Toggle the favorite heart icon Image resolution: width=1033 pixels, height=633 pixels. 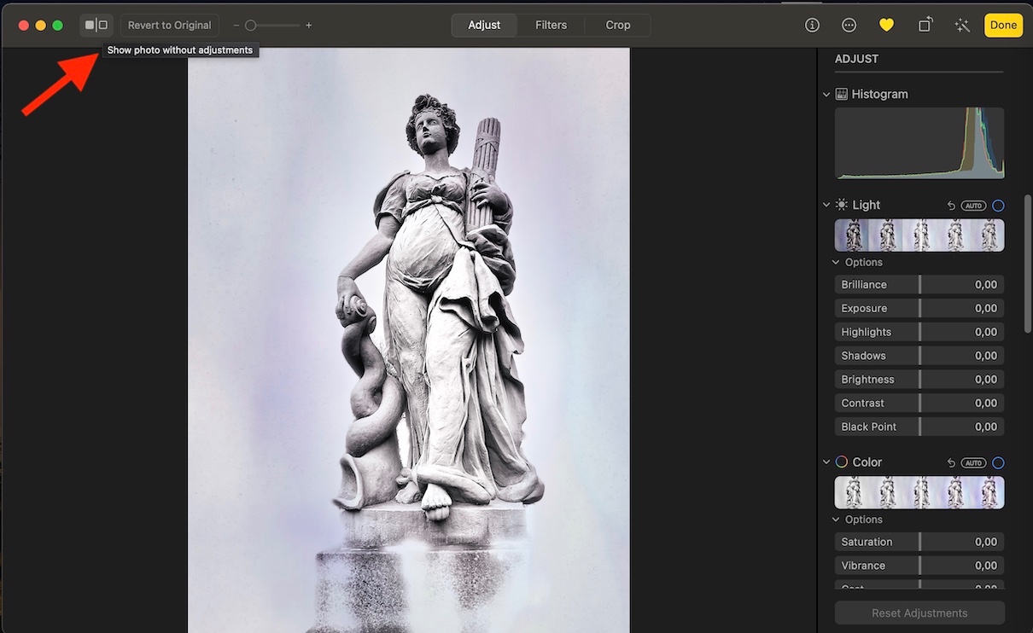(886, 26)
